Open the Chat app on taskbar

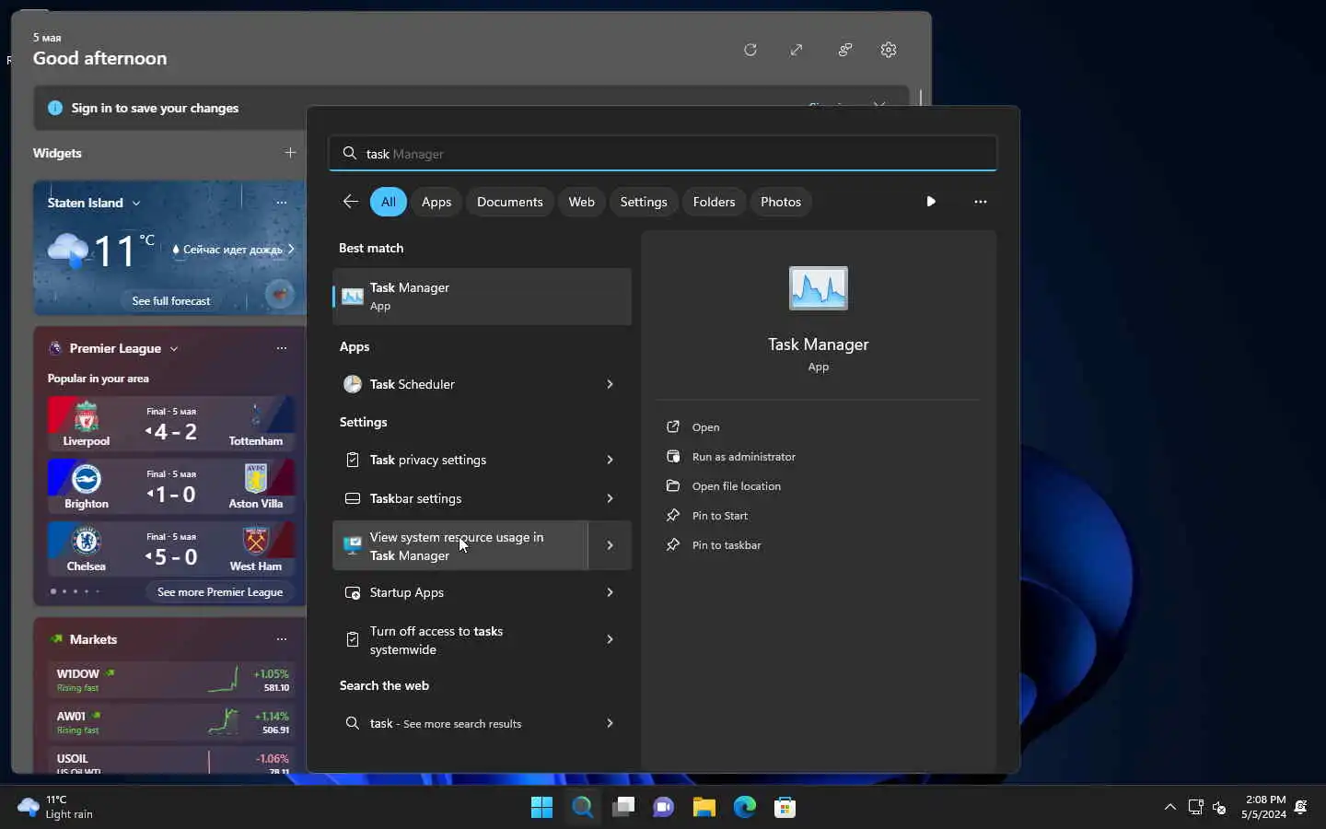(x=663, y=807)
